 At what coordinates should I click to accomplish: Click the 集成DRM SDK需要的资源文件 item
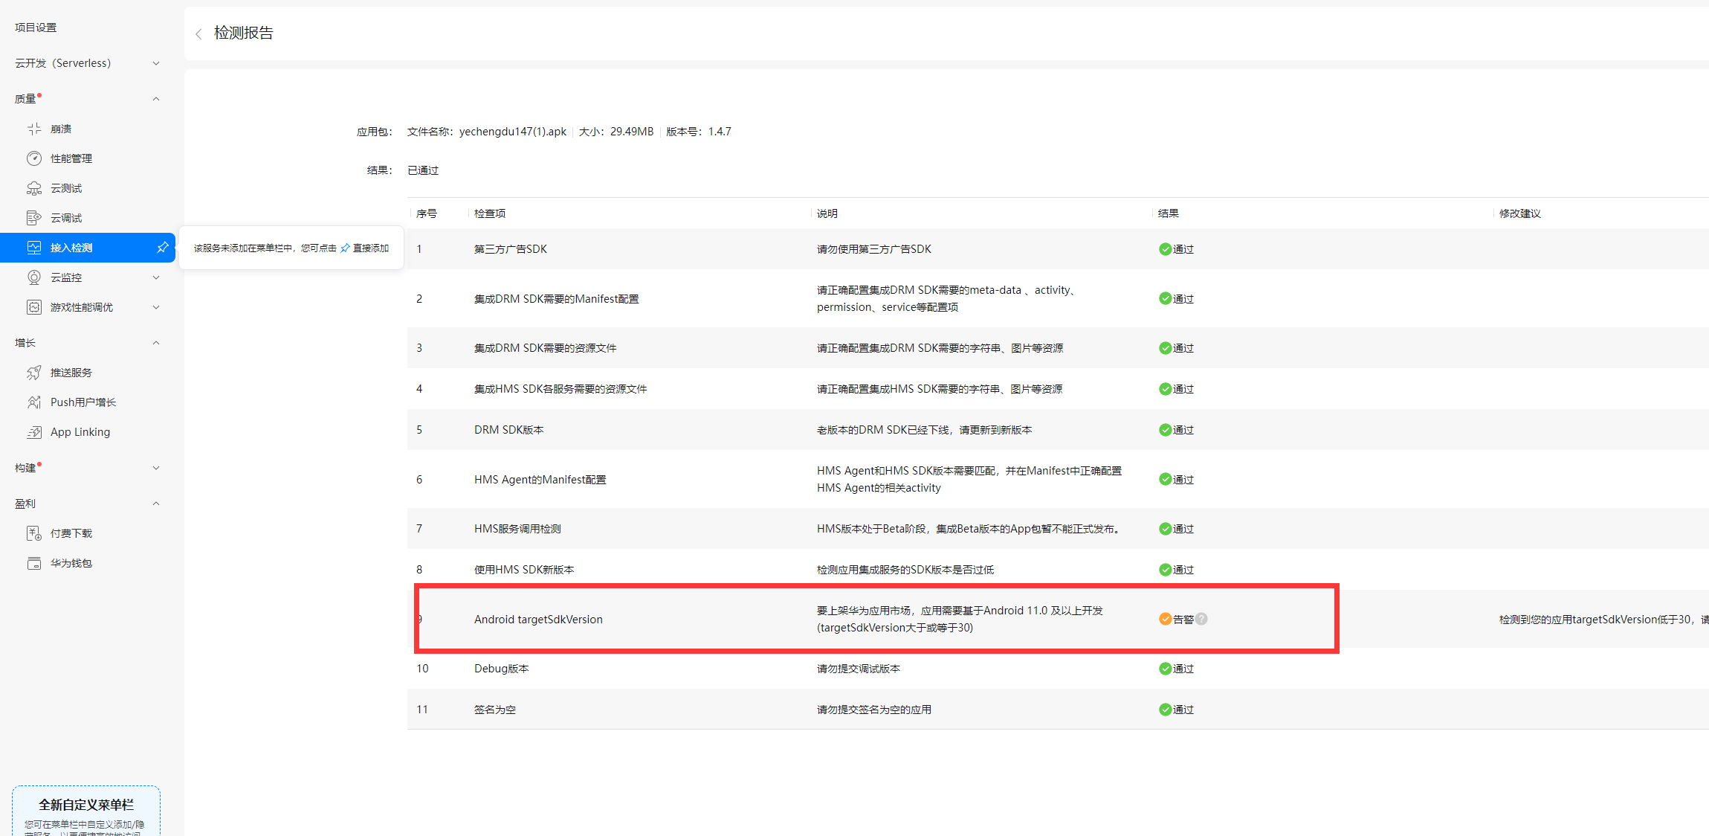pos(546,348)
